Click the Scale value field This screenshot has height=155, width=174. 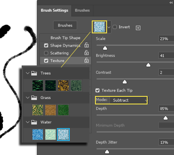click(x=166, y=39)
